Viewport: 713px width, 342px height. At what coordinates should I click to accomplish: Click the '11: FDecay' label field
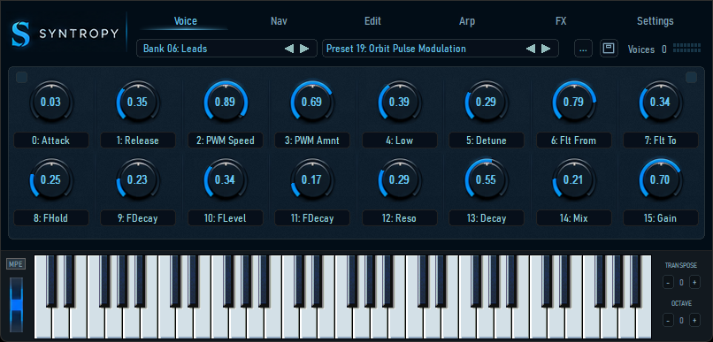(x=312, y=218)
